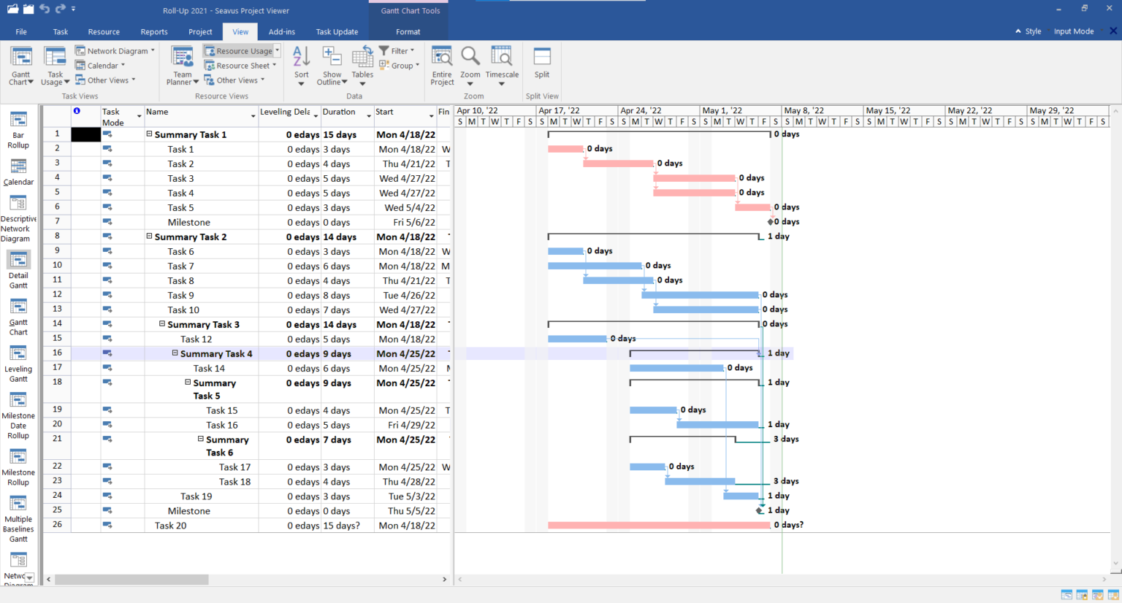Select the Descriptive Network Diagram view
Viewport: 1122px width, 603px height.
18,215
